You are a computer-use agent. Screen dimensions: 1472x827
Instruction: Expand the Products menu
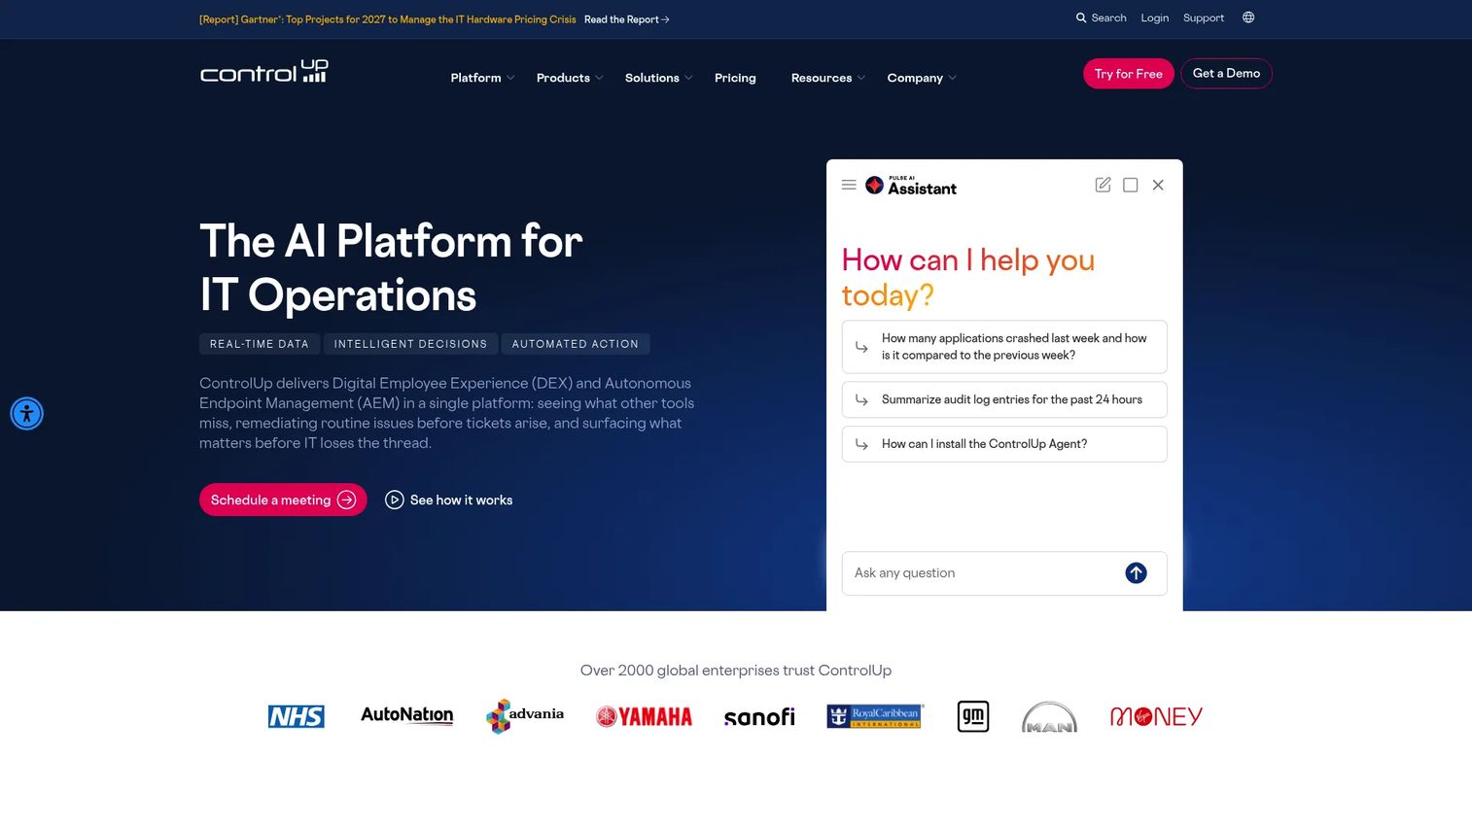(x=570, y=78)
